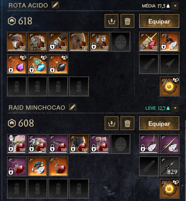Delete the 618 gear set with trash icon
Image resolution: width=186 pixels, height=201 pixels.
(127, 21)
